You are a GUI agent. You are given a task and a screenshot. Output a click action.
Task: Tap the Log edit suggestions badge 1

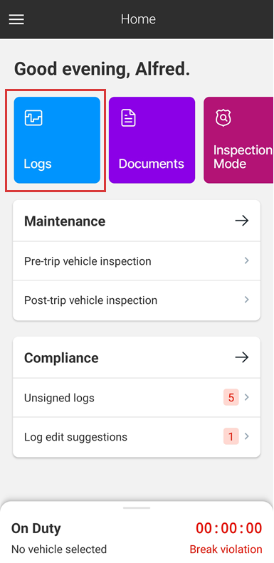coord(231,436)
